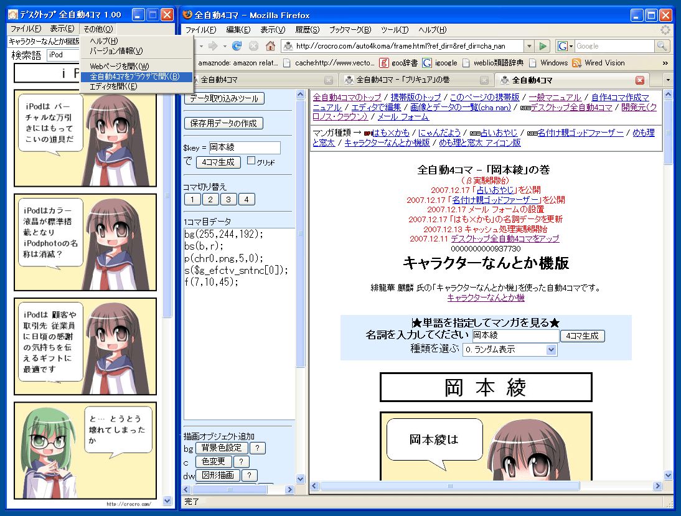Select バージョン情報 menu entry
The image size is (681, 516).
[136, 51]
